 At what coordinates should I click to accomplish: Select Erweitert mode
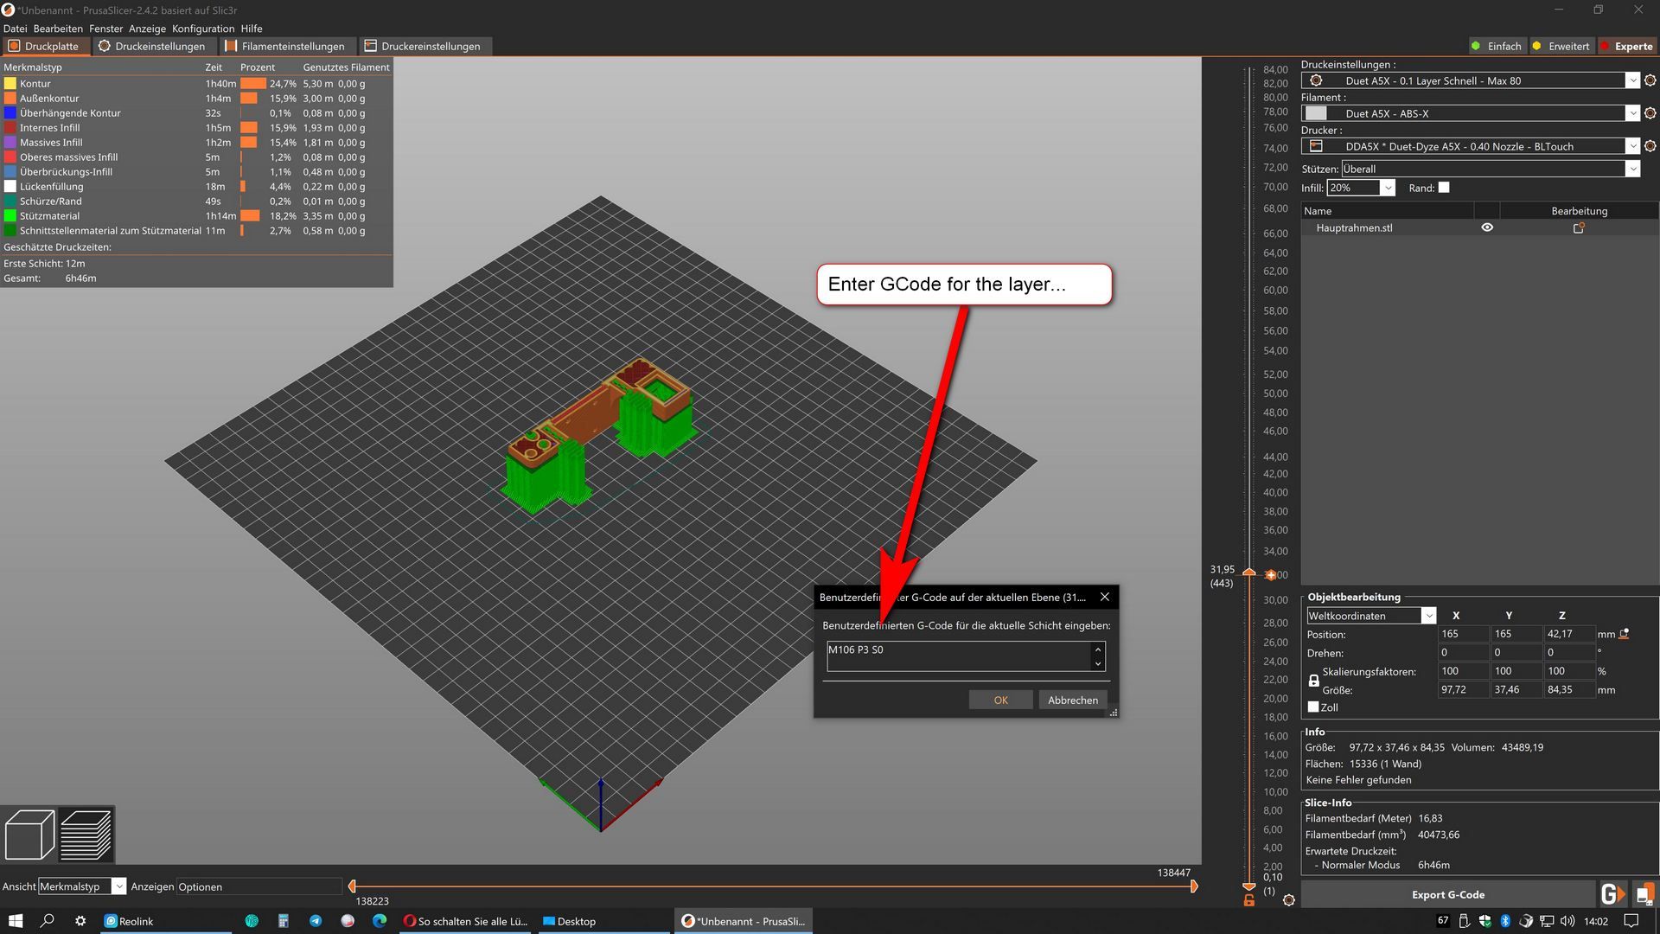point(1561,47)
